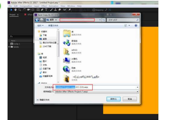Click the 新建文件夹 button
Viewport: 181px width, 120px height.
click(53, 25)
